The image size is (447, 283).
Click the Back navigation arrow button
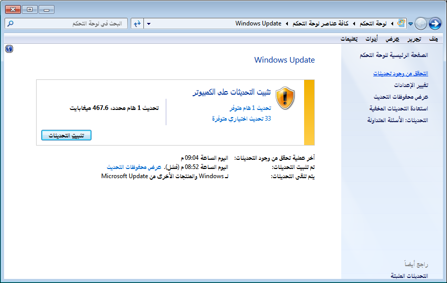point(435,23)
